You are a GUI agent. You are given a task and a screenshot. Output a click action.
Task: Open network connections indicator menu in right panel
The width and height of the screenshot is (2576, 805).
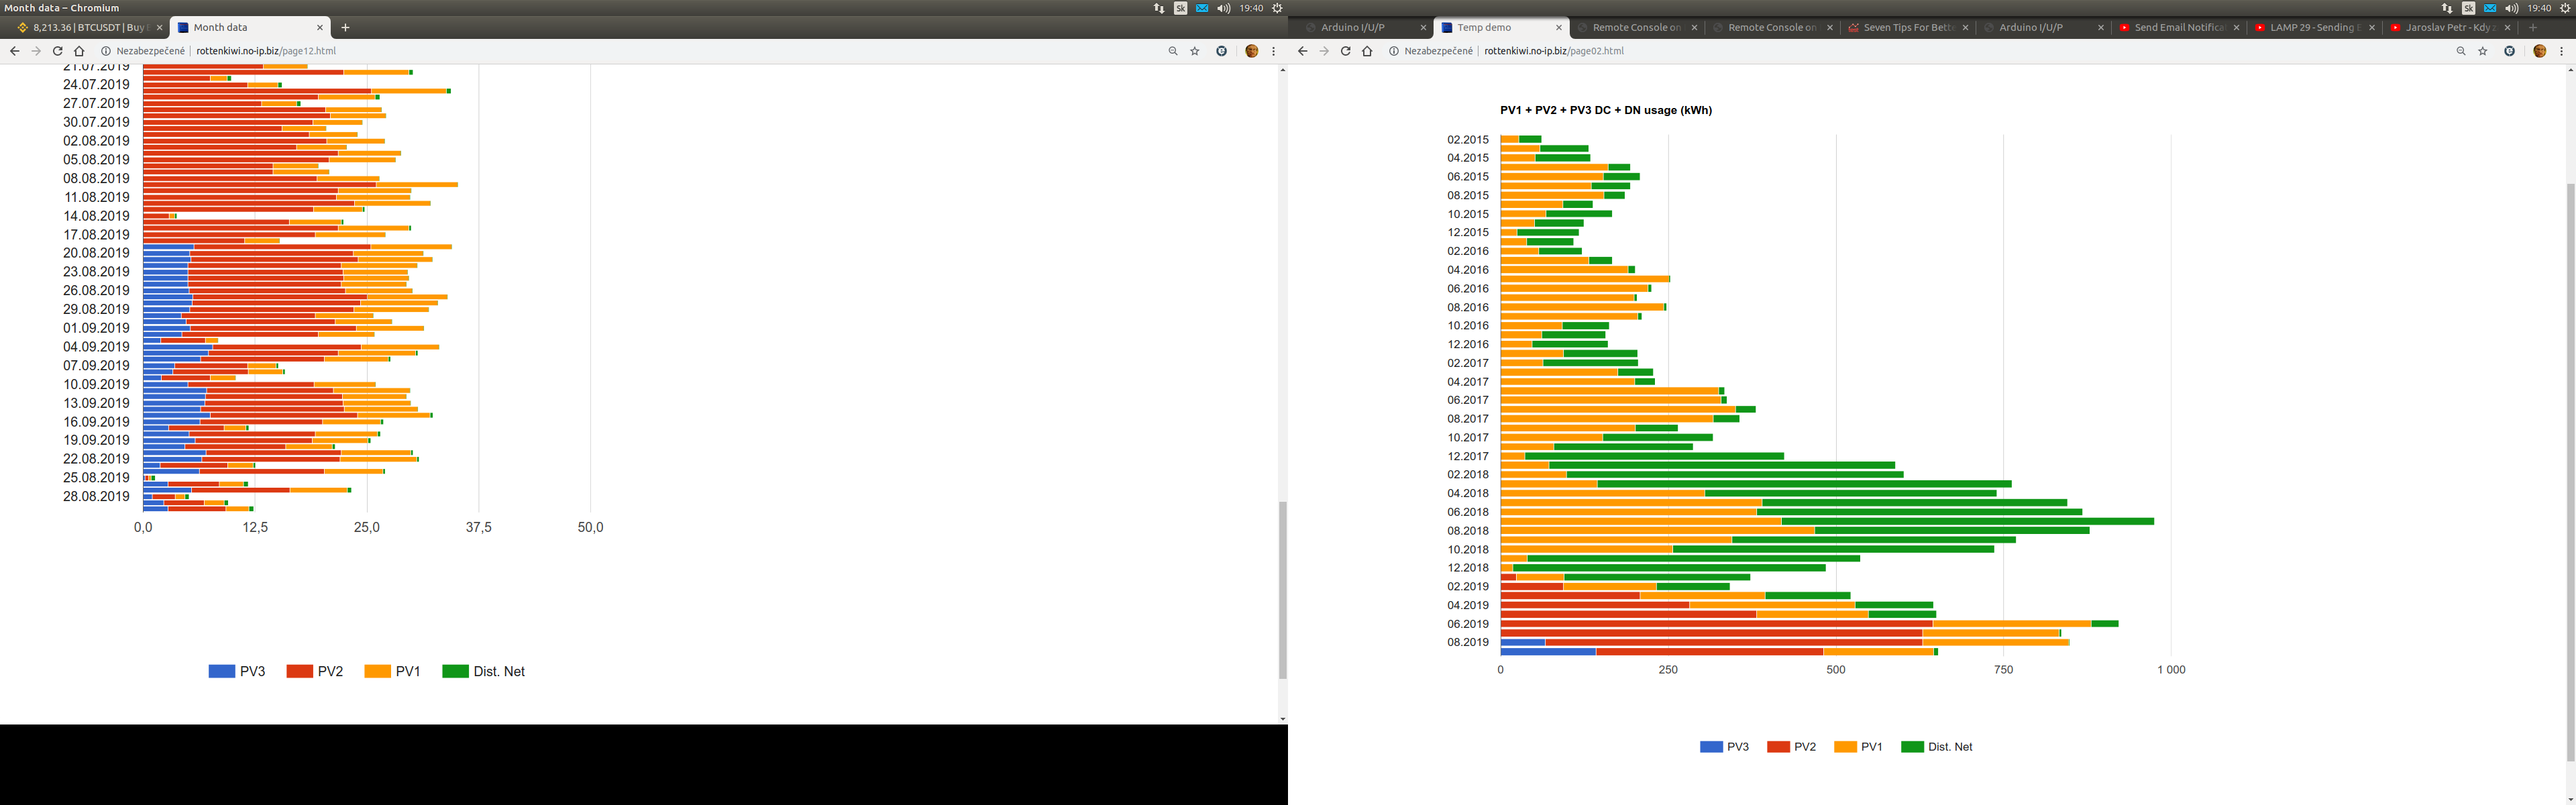point(2446,8)
